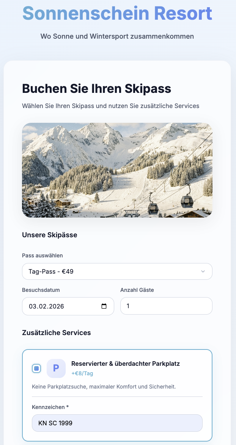This screenshot has width=236, height=445.
Task: Expand the pass dropdown chevron
Action: (203, 271)
